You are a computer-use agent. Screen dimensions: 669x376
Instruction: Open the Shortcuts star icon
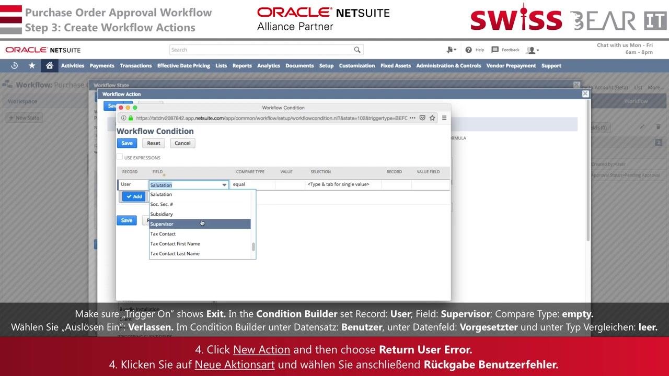click(x=32, y=65)
